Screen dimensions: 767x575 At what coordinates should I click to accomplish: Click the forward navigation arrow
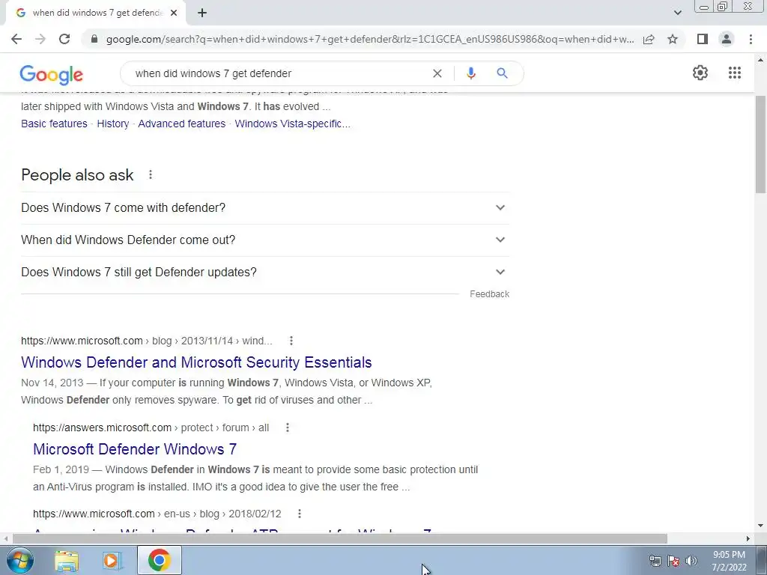pos(40,39)
